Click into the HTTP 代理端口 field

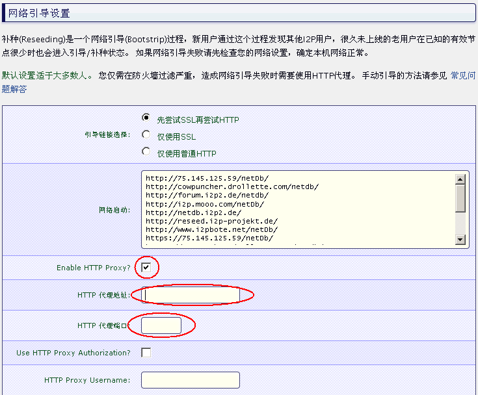point(161,325)
